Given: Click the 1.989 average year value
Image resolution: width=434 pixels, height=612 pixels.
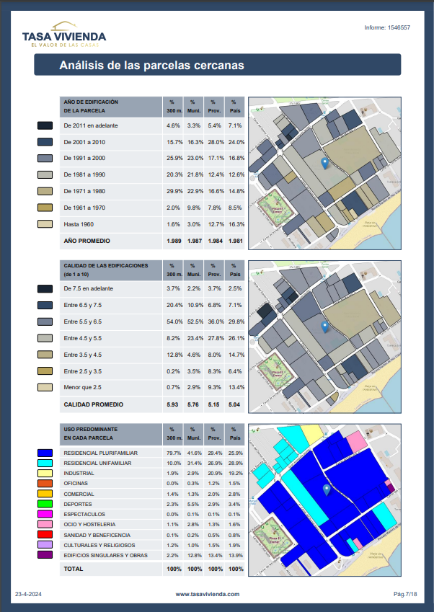Looking at the screenshot, I should tap(174, 241).
